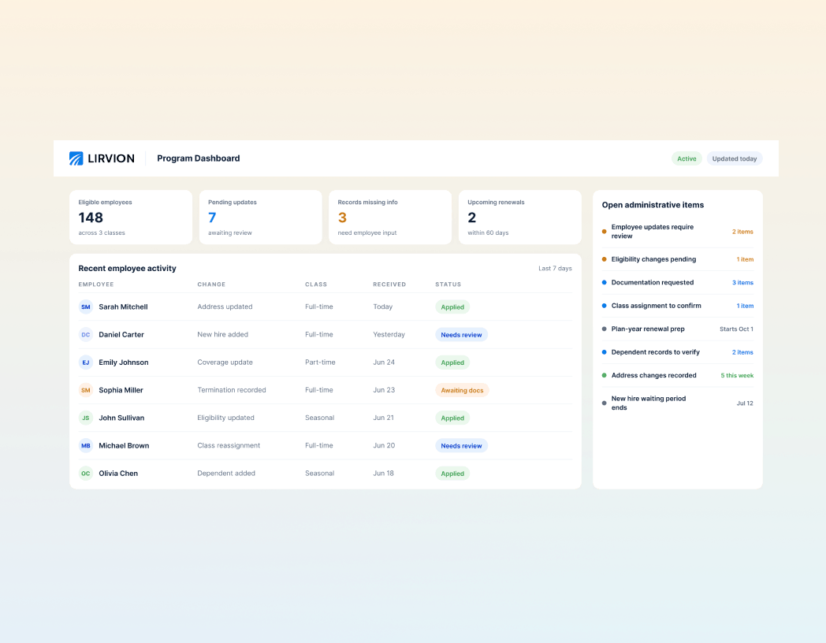
Task: Click Sophia Miller's orange SM avatar
Action: click(86, 390)
